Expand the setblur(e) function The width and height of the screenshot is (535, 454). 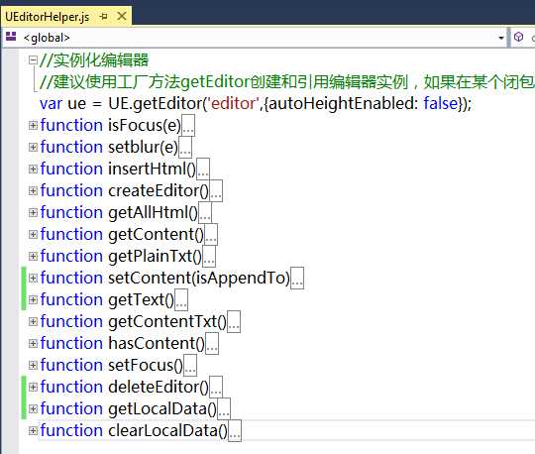tap(33, 147)
